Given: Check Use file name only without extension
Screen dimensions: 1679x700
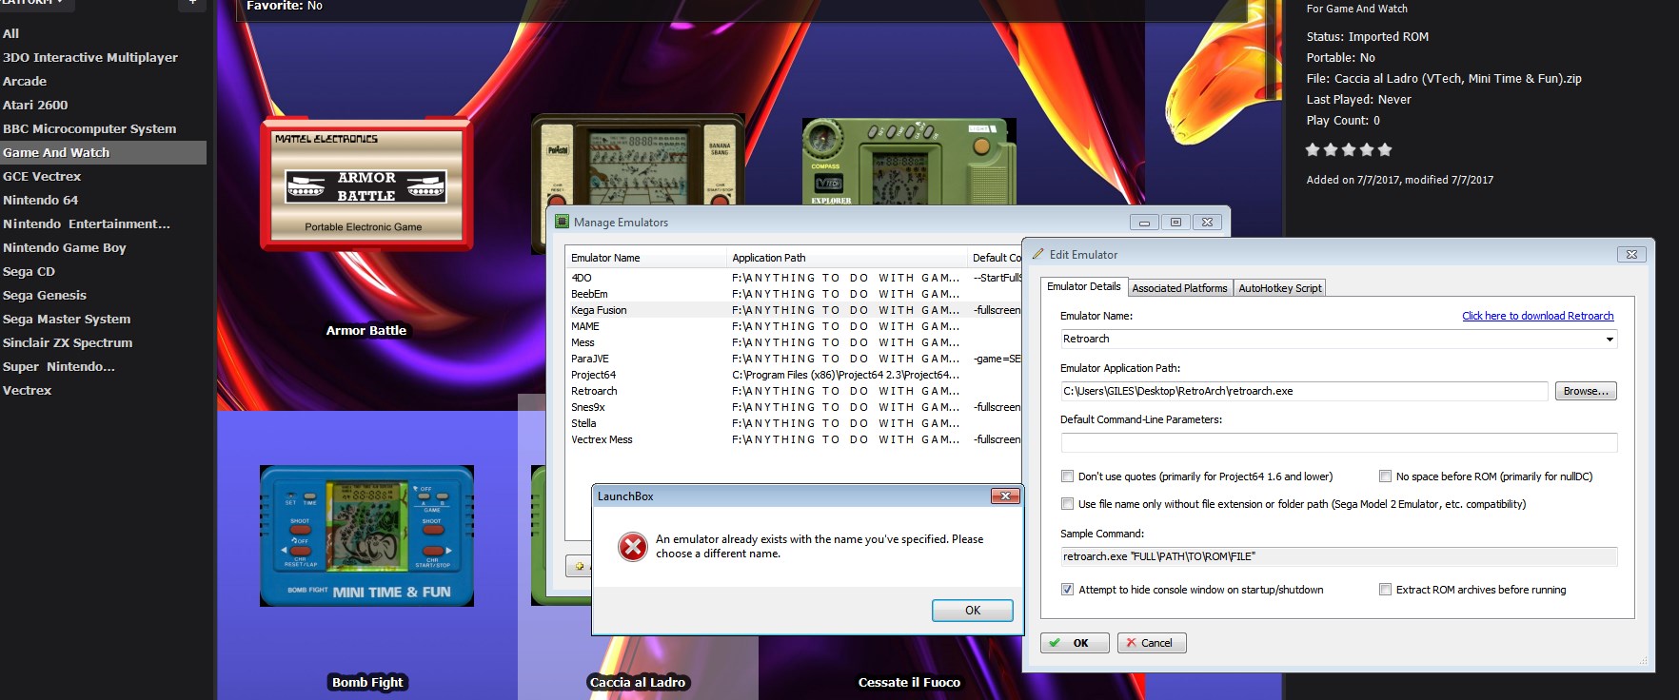Looking at the screenshot, I should click(x=1067, y=504).
